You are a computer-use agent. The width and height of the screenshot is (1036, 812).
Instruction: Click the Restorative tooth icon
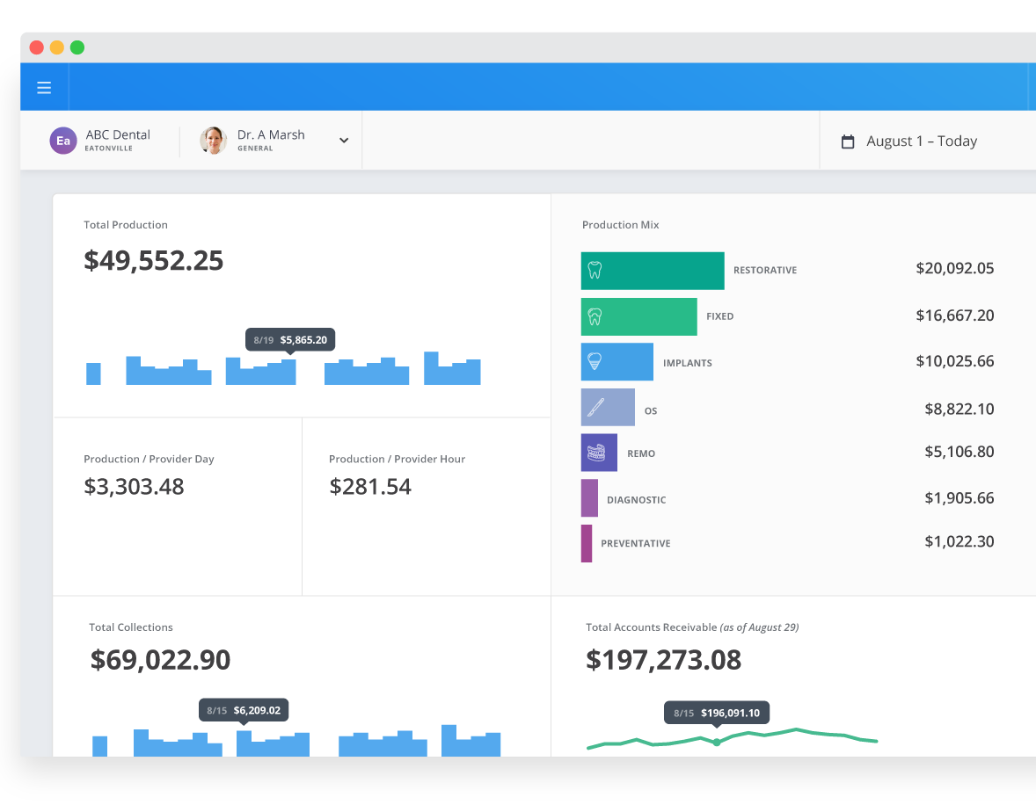tap(595, 271)
